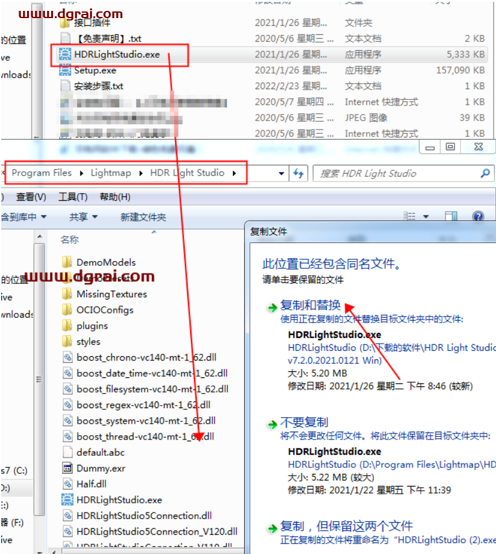Select the 接口插件 folder icon
Viewport: 496px width, 554px height.
point(65,23)
